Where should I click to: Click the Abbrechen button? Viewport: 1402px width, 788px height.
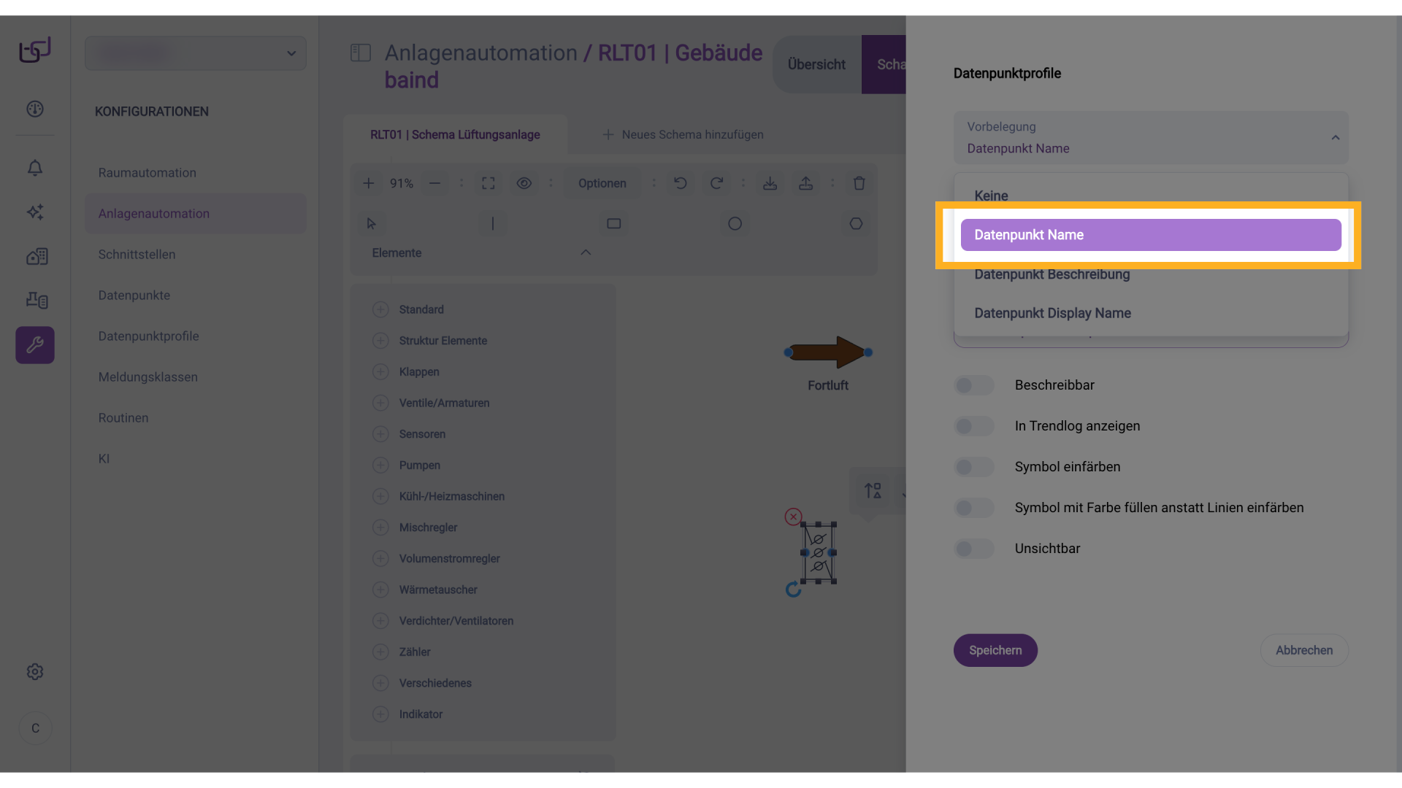point(1303,650)
